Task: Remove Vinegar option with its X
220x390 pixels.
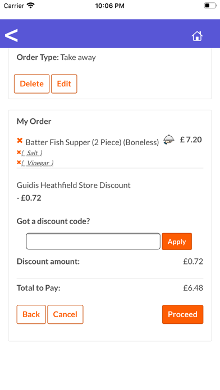Action: click(x=19, y=162)
